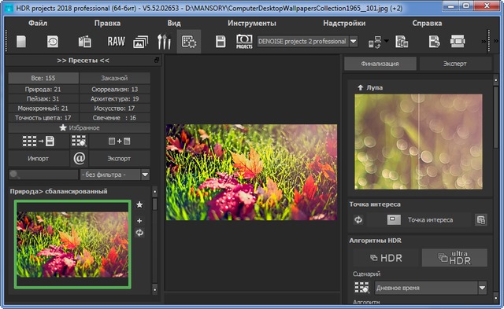The width and height of the screenshot is (504, 309).
Task: Add preset to favorites with star icon
Action: tap(139, 204)
